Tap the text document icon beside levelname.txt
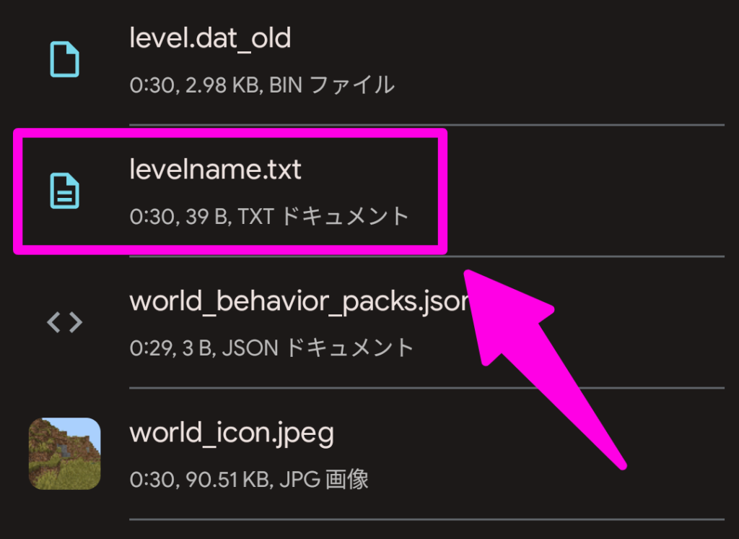 (64, 191)
